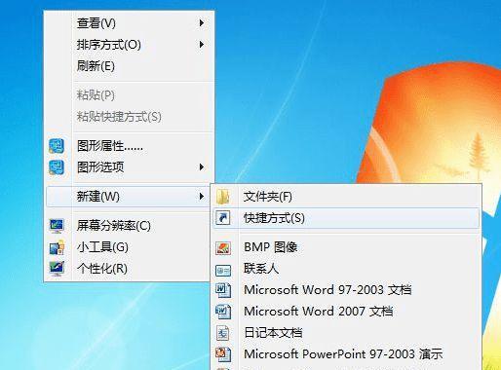Create Microsoft Word 97-2003 文档
This screenshot has width=501, height=370.
click(346, 290)
